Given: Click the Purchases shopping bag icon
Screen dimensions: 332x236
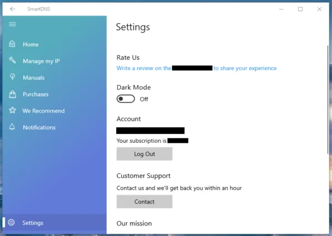Looking at the screenshot, I should (x=12, y=94).
